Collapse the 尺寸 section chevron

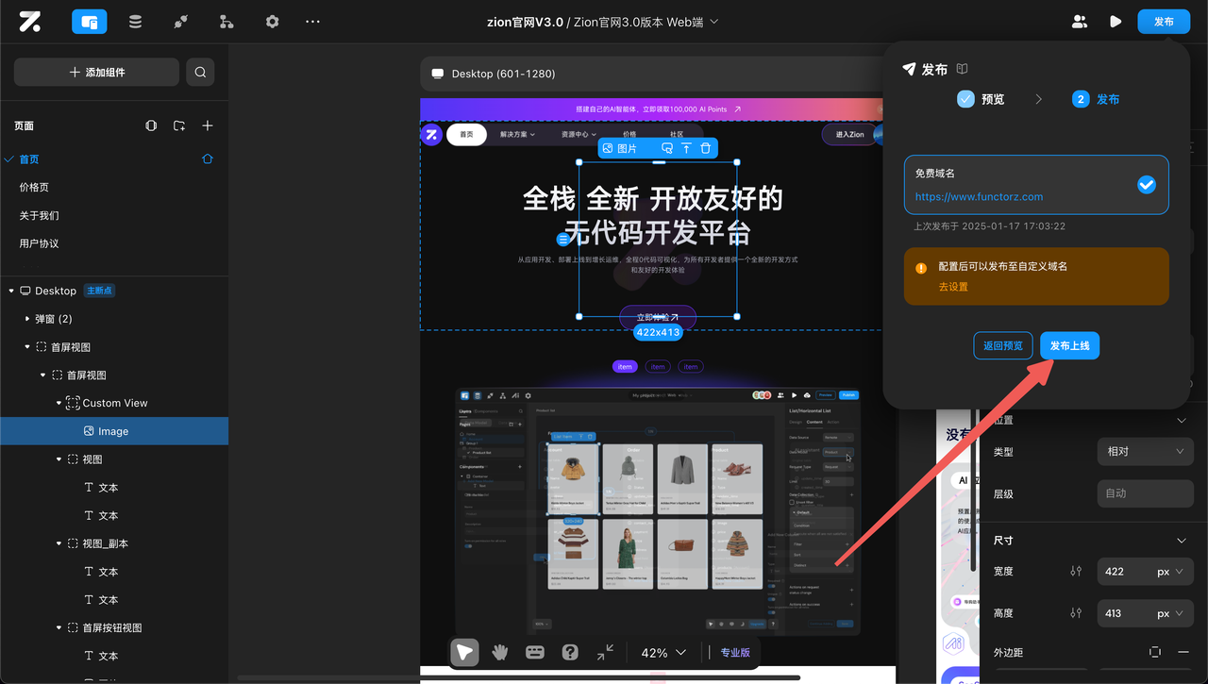click(x=1182, y=541)
